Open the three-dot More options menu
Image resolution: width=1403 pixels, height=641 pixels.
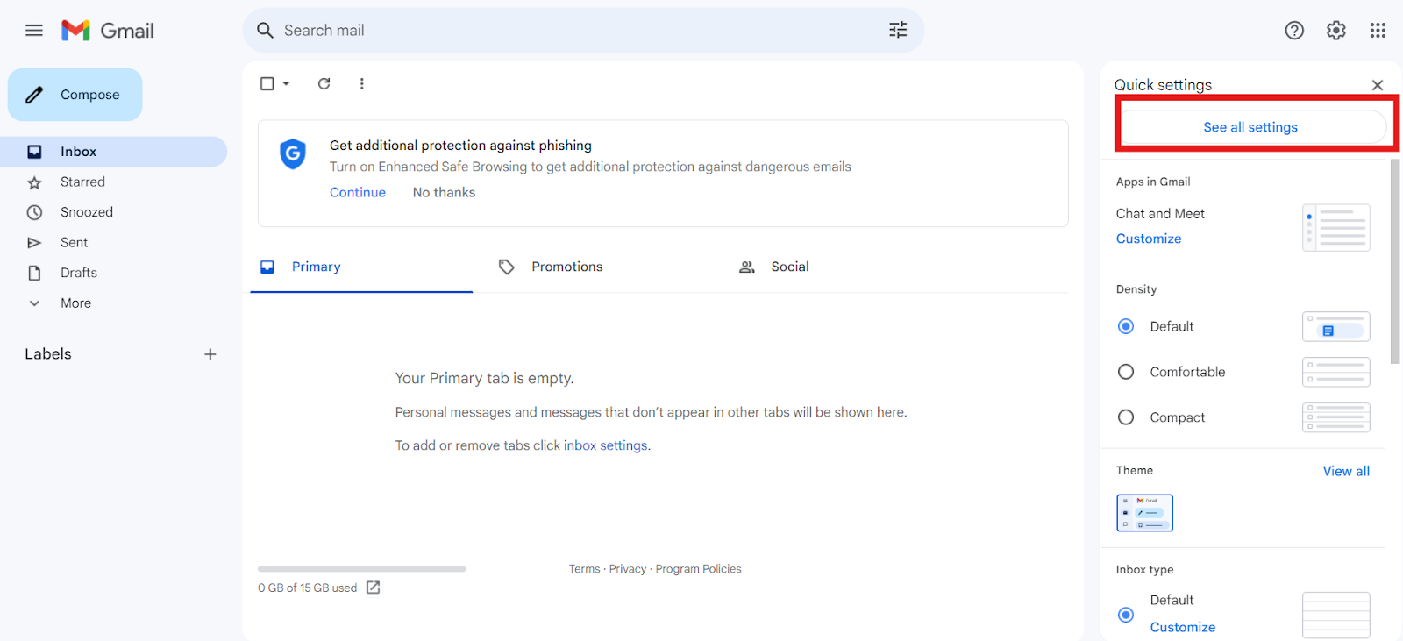tap(361, 83)
